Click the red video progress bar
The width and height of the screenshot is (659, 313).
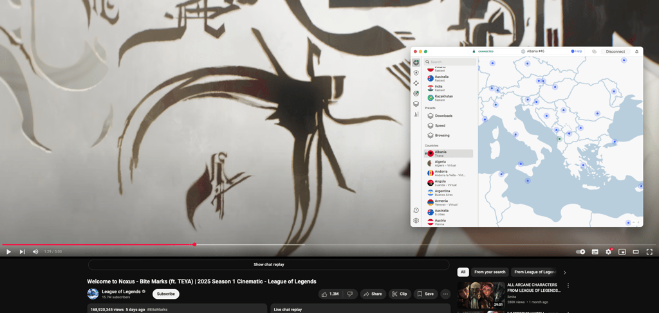[98, 244]
